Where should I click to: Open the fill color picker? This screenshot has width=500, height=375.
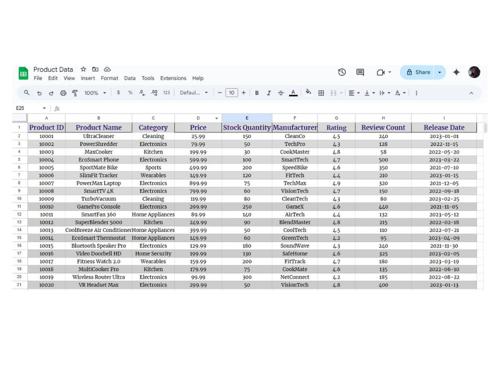click(x=308, y=93)
